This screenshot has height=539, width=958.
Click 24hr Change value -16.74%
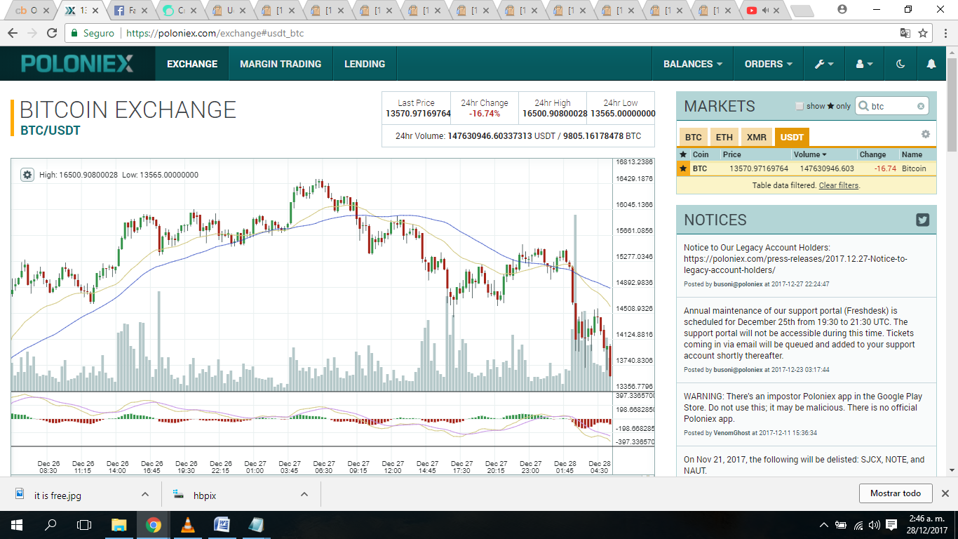click(x=485, y=114)
